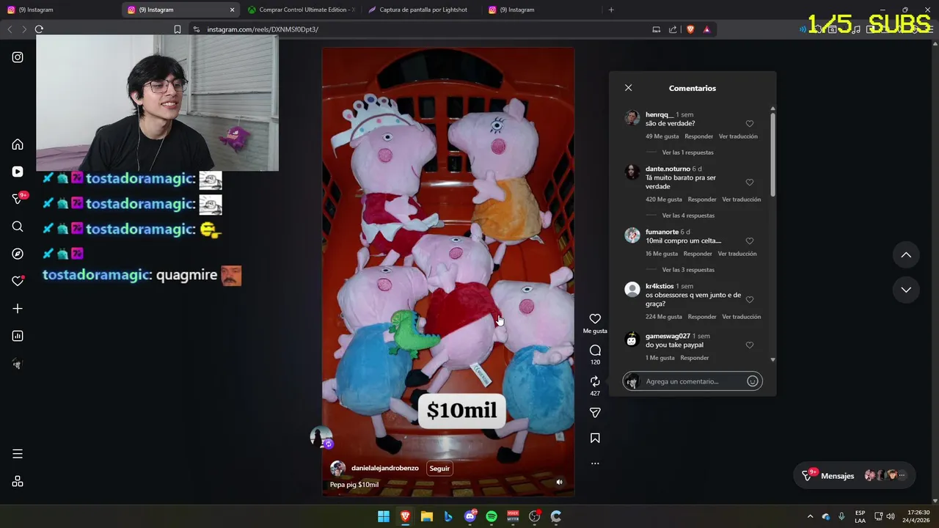Expand Ver las 1 respuestas
This screenshot has width=939, height=528.
point(687,153)
